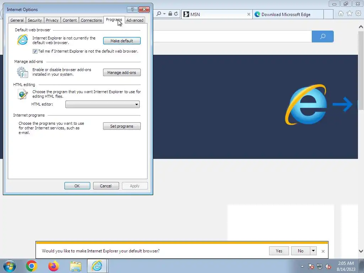
Task: Open the General tab in Internet Options
Action: pos(17,20)
